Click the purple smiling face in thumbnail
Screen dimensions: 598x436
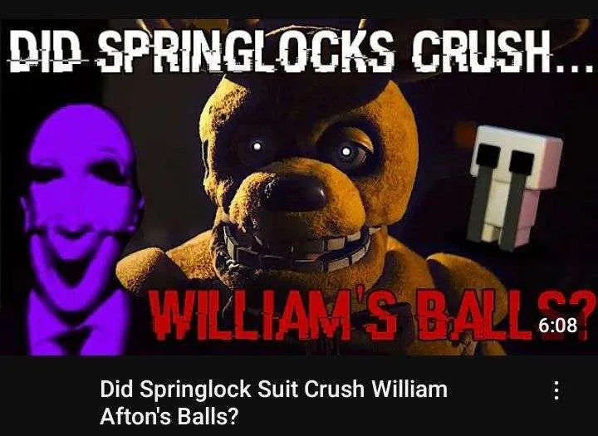[81, 198]
